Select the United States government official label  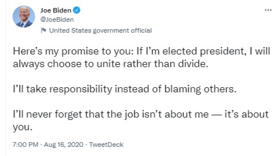point(100,30)
